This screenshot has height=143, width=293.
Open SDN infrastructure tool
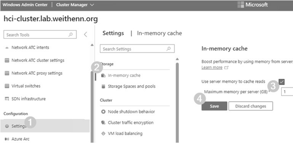click(29, 99)
